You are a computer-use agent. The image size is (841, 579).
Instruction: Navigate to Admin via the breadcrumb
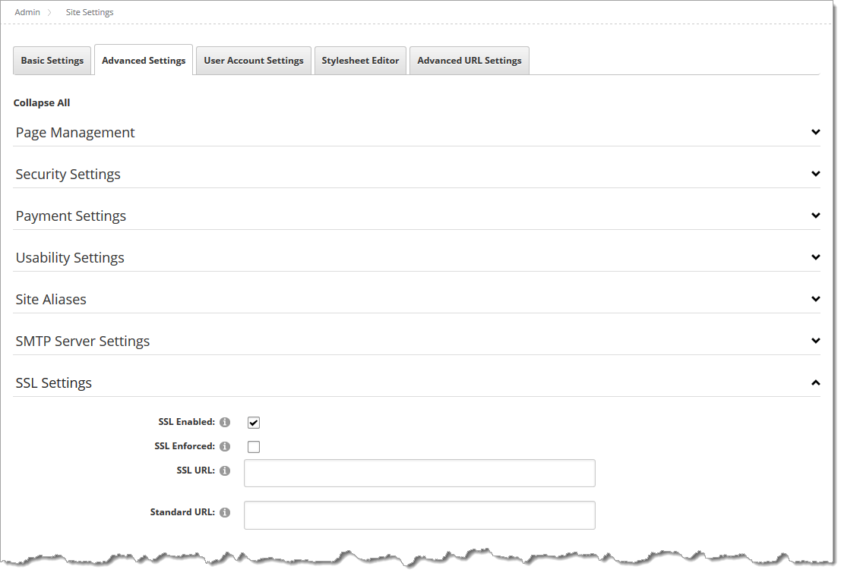pyautogui.click(x=27, y=12)
